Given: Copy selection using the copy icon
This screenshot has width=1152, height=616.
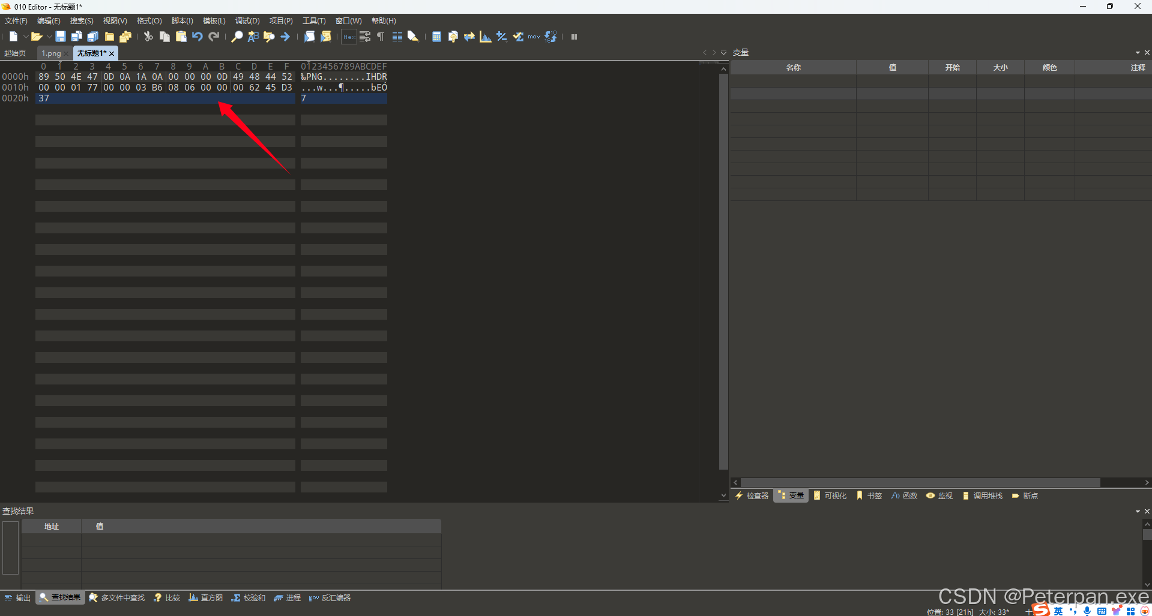Looking at the screenshot, I should point(164,37).
